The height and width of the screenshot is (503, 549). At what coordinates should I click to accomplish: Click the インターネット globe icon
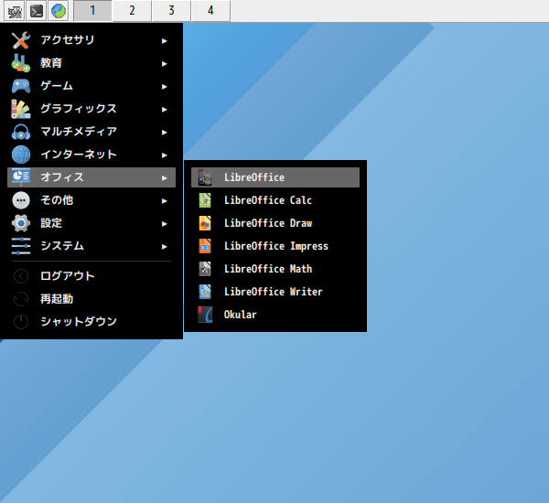(21, 155)
